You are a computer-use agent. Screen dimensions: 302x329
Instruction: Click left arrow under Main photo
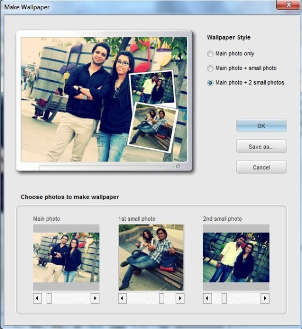37,298
